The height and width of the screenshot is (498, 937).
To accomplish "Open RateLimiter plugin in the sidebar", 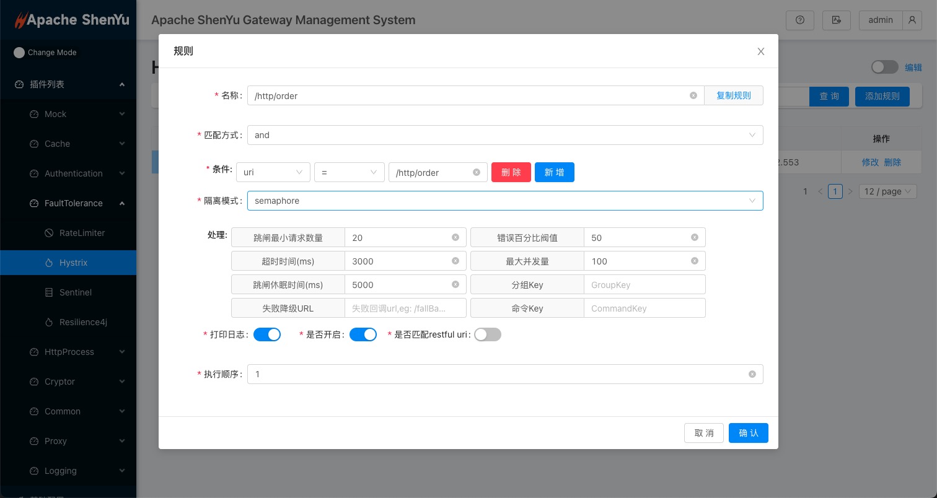I will (82, 233).
